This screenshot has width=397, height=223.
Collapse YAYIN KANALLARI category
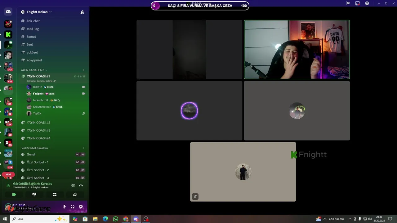click(x=34, y=70)
